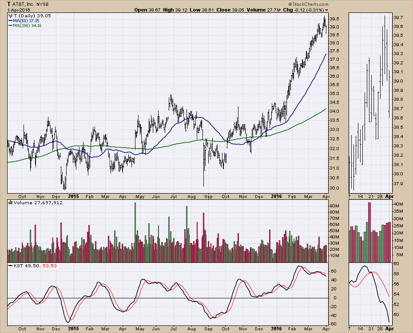Click the -60 KST axis label
Image resolution: width=413 pixels, height=333 pixels.
coord(334,324)
